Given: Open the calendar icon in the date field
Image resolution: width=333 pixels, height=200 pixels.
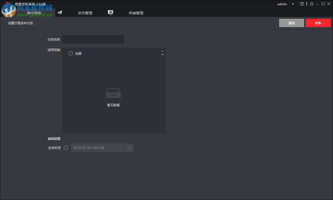Looking at the screenshot, I should point(129,148).
